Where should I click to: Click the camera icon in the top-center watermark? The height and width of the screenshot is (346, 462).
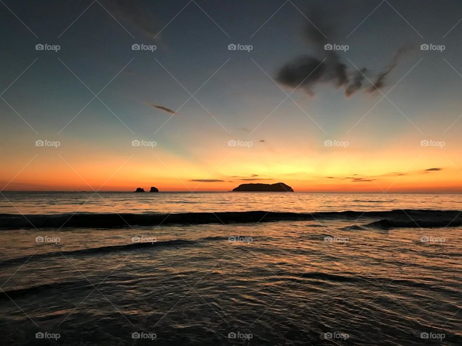coord(231,48)
